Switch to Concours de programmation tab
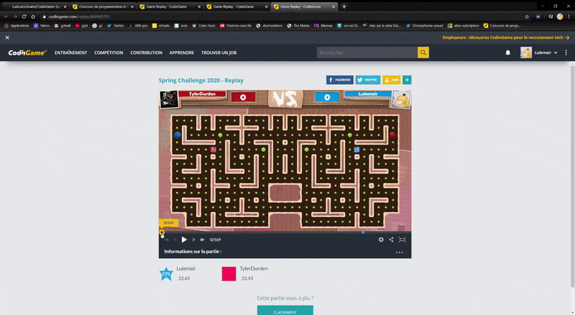The height and width of the screenshot is (315, 575). coord(103,6)
